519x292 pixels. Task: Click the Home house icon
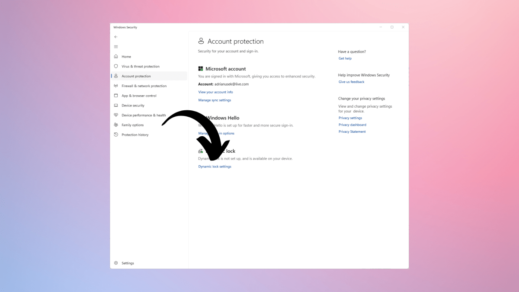click(x=116, y=57)
